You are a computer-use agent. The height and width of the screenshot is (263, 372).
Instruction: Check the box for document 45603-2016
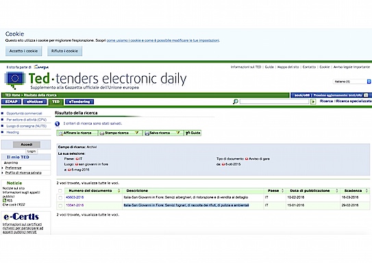tap(60, 197)
